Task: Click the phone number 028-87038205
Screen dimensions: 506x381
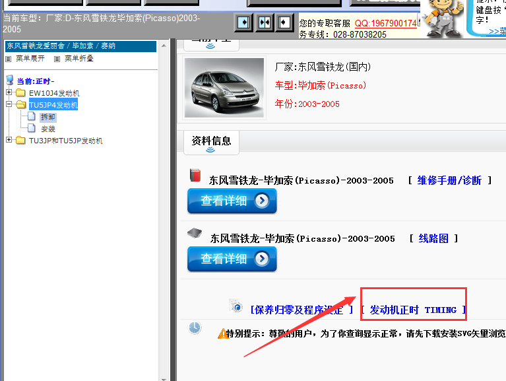Action: point(360,34)
